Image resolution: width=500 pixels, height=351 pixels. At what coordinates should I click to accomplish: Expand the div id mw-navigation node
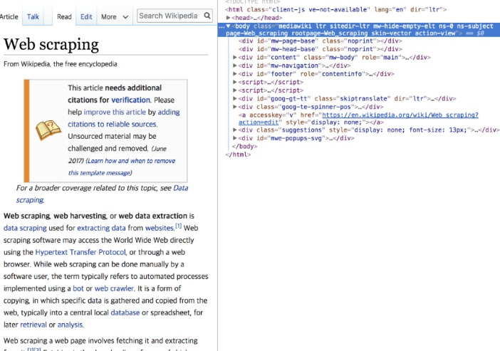[x=235, y=66]
